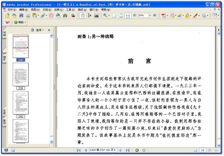Open the 视图 menu
This screenshot has height=156, width=224.
pyautogui.click(x=35, y=10)
